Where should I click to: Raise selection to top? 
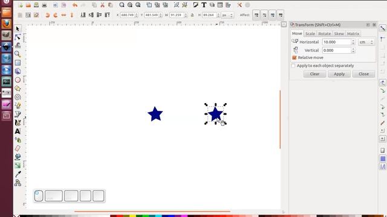tap(107, 15)
